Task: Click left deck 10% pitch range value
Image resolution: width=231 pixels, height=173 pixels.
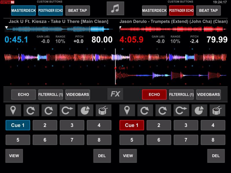Action: [x=60, y=41]
